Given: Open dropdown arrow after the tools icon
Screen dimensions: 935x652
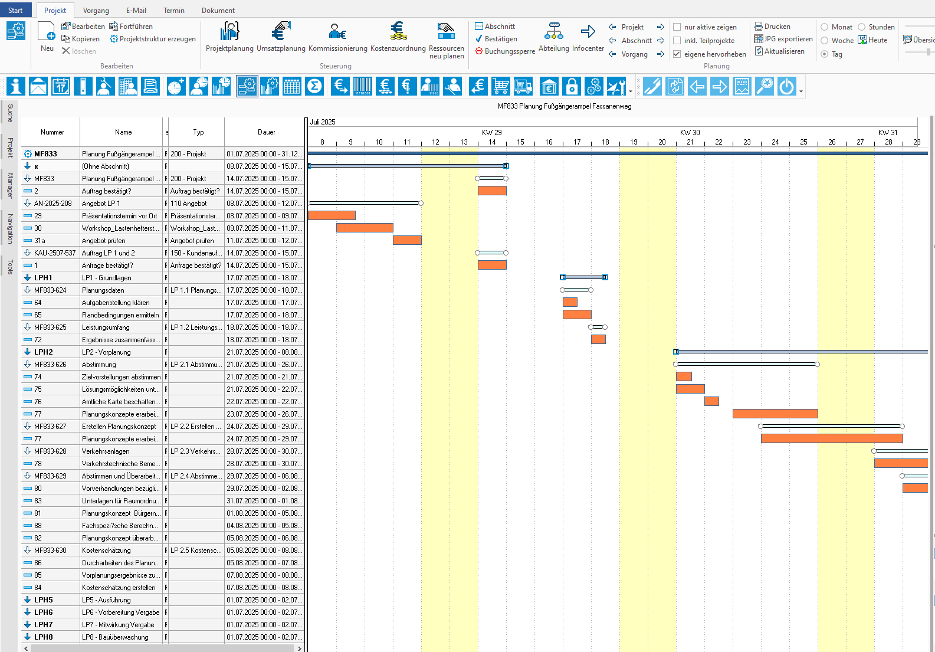Looking at the screenshot, I should (631, 91).
